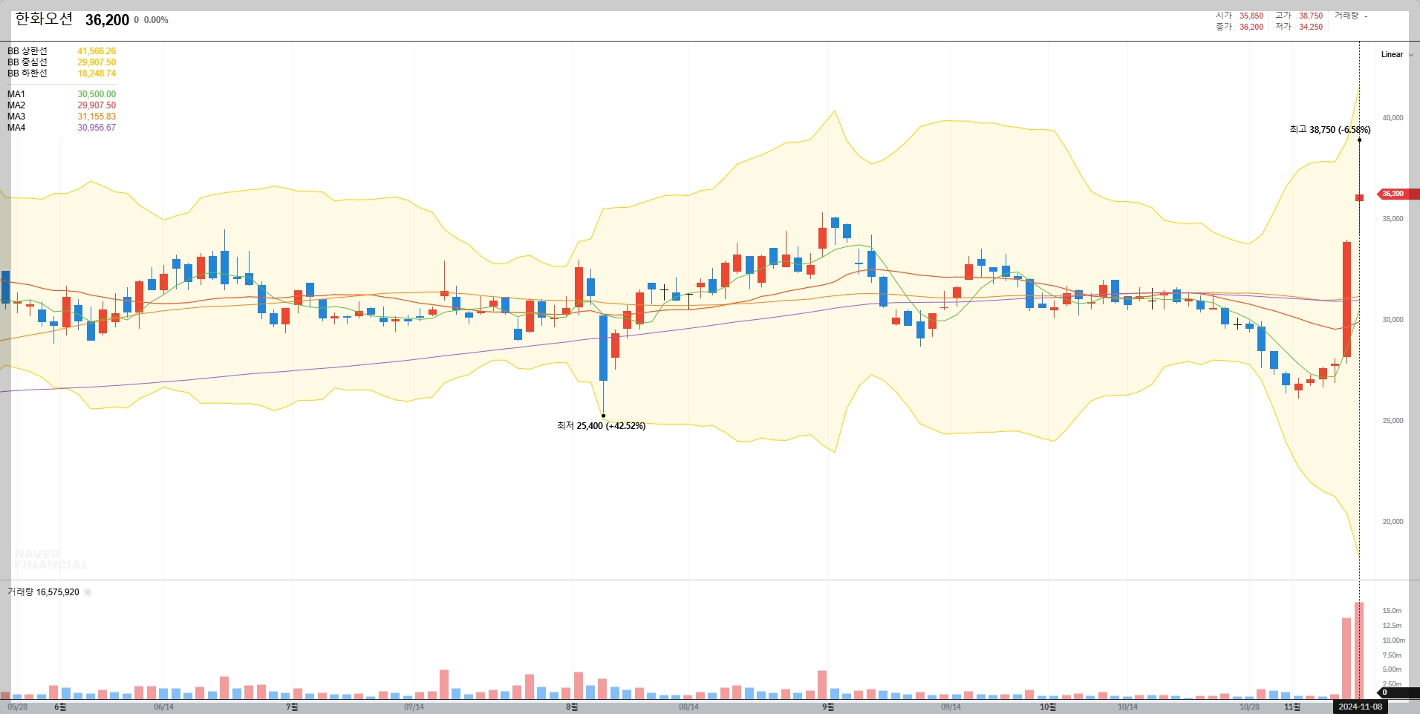Click the 11월 date axis label

click(x=1292, y=707)
